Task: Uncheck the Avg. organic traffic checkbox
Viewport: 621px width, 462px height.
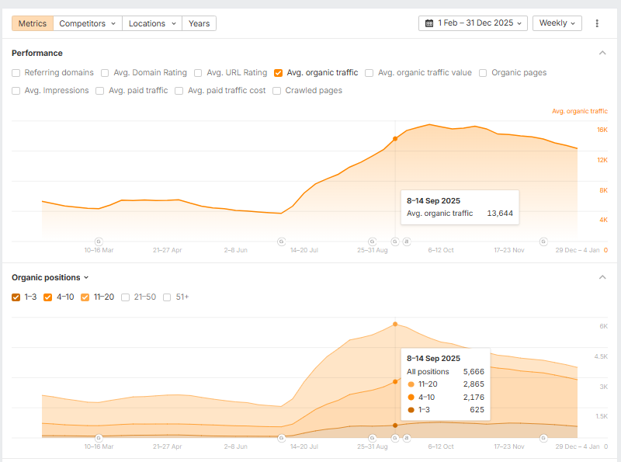Action: coord(279,73)
